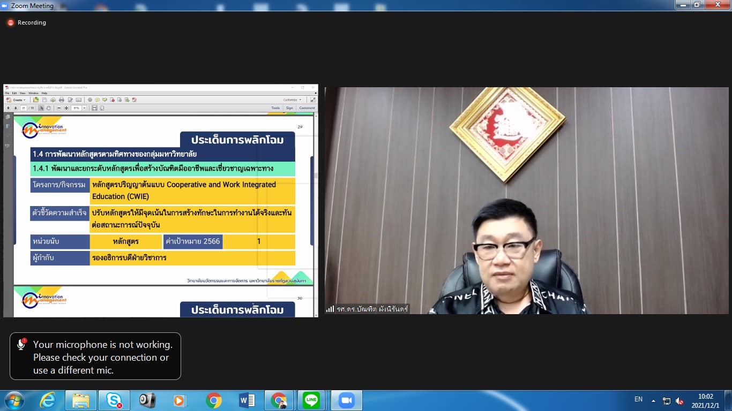Viewport: 732px width, 411px height.
Task: Select the hand pan tool in Acrobat
Action: (x=48, y=108)
